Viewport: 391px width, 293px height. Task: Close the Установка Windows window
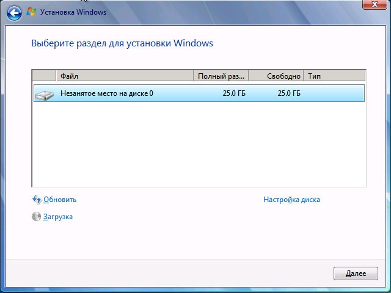tap(375, 4)
